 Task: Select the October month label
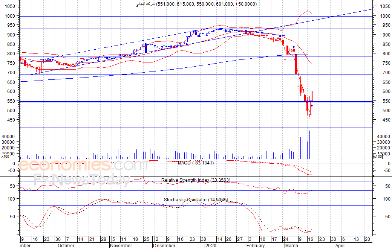[x=66, y=245]
